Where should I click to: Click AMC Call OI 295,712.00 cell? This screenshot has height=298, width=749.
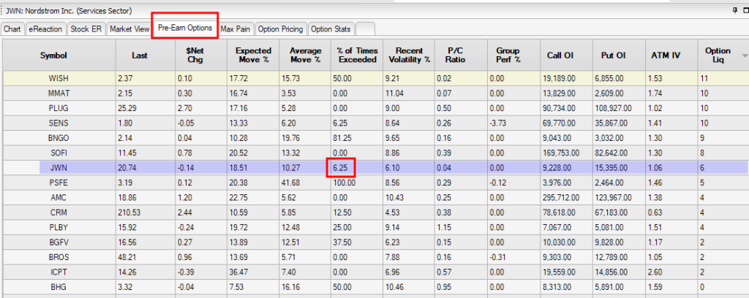567,197
